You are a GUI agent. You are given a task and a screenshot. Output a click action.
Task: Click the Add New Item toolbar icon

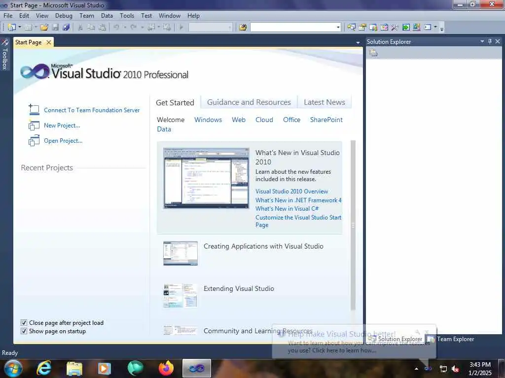point(28,28)
